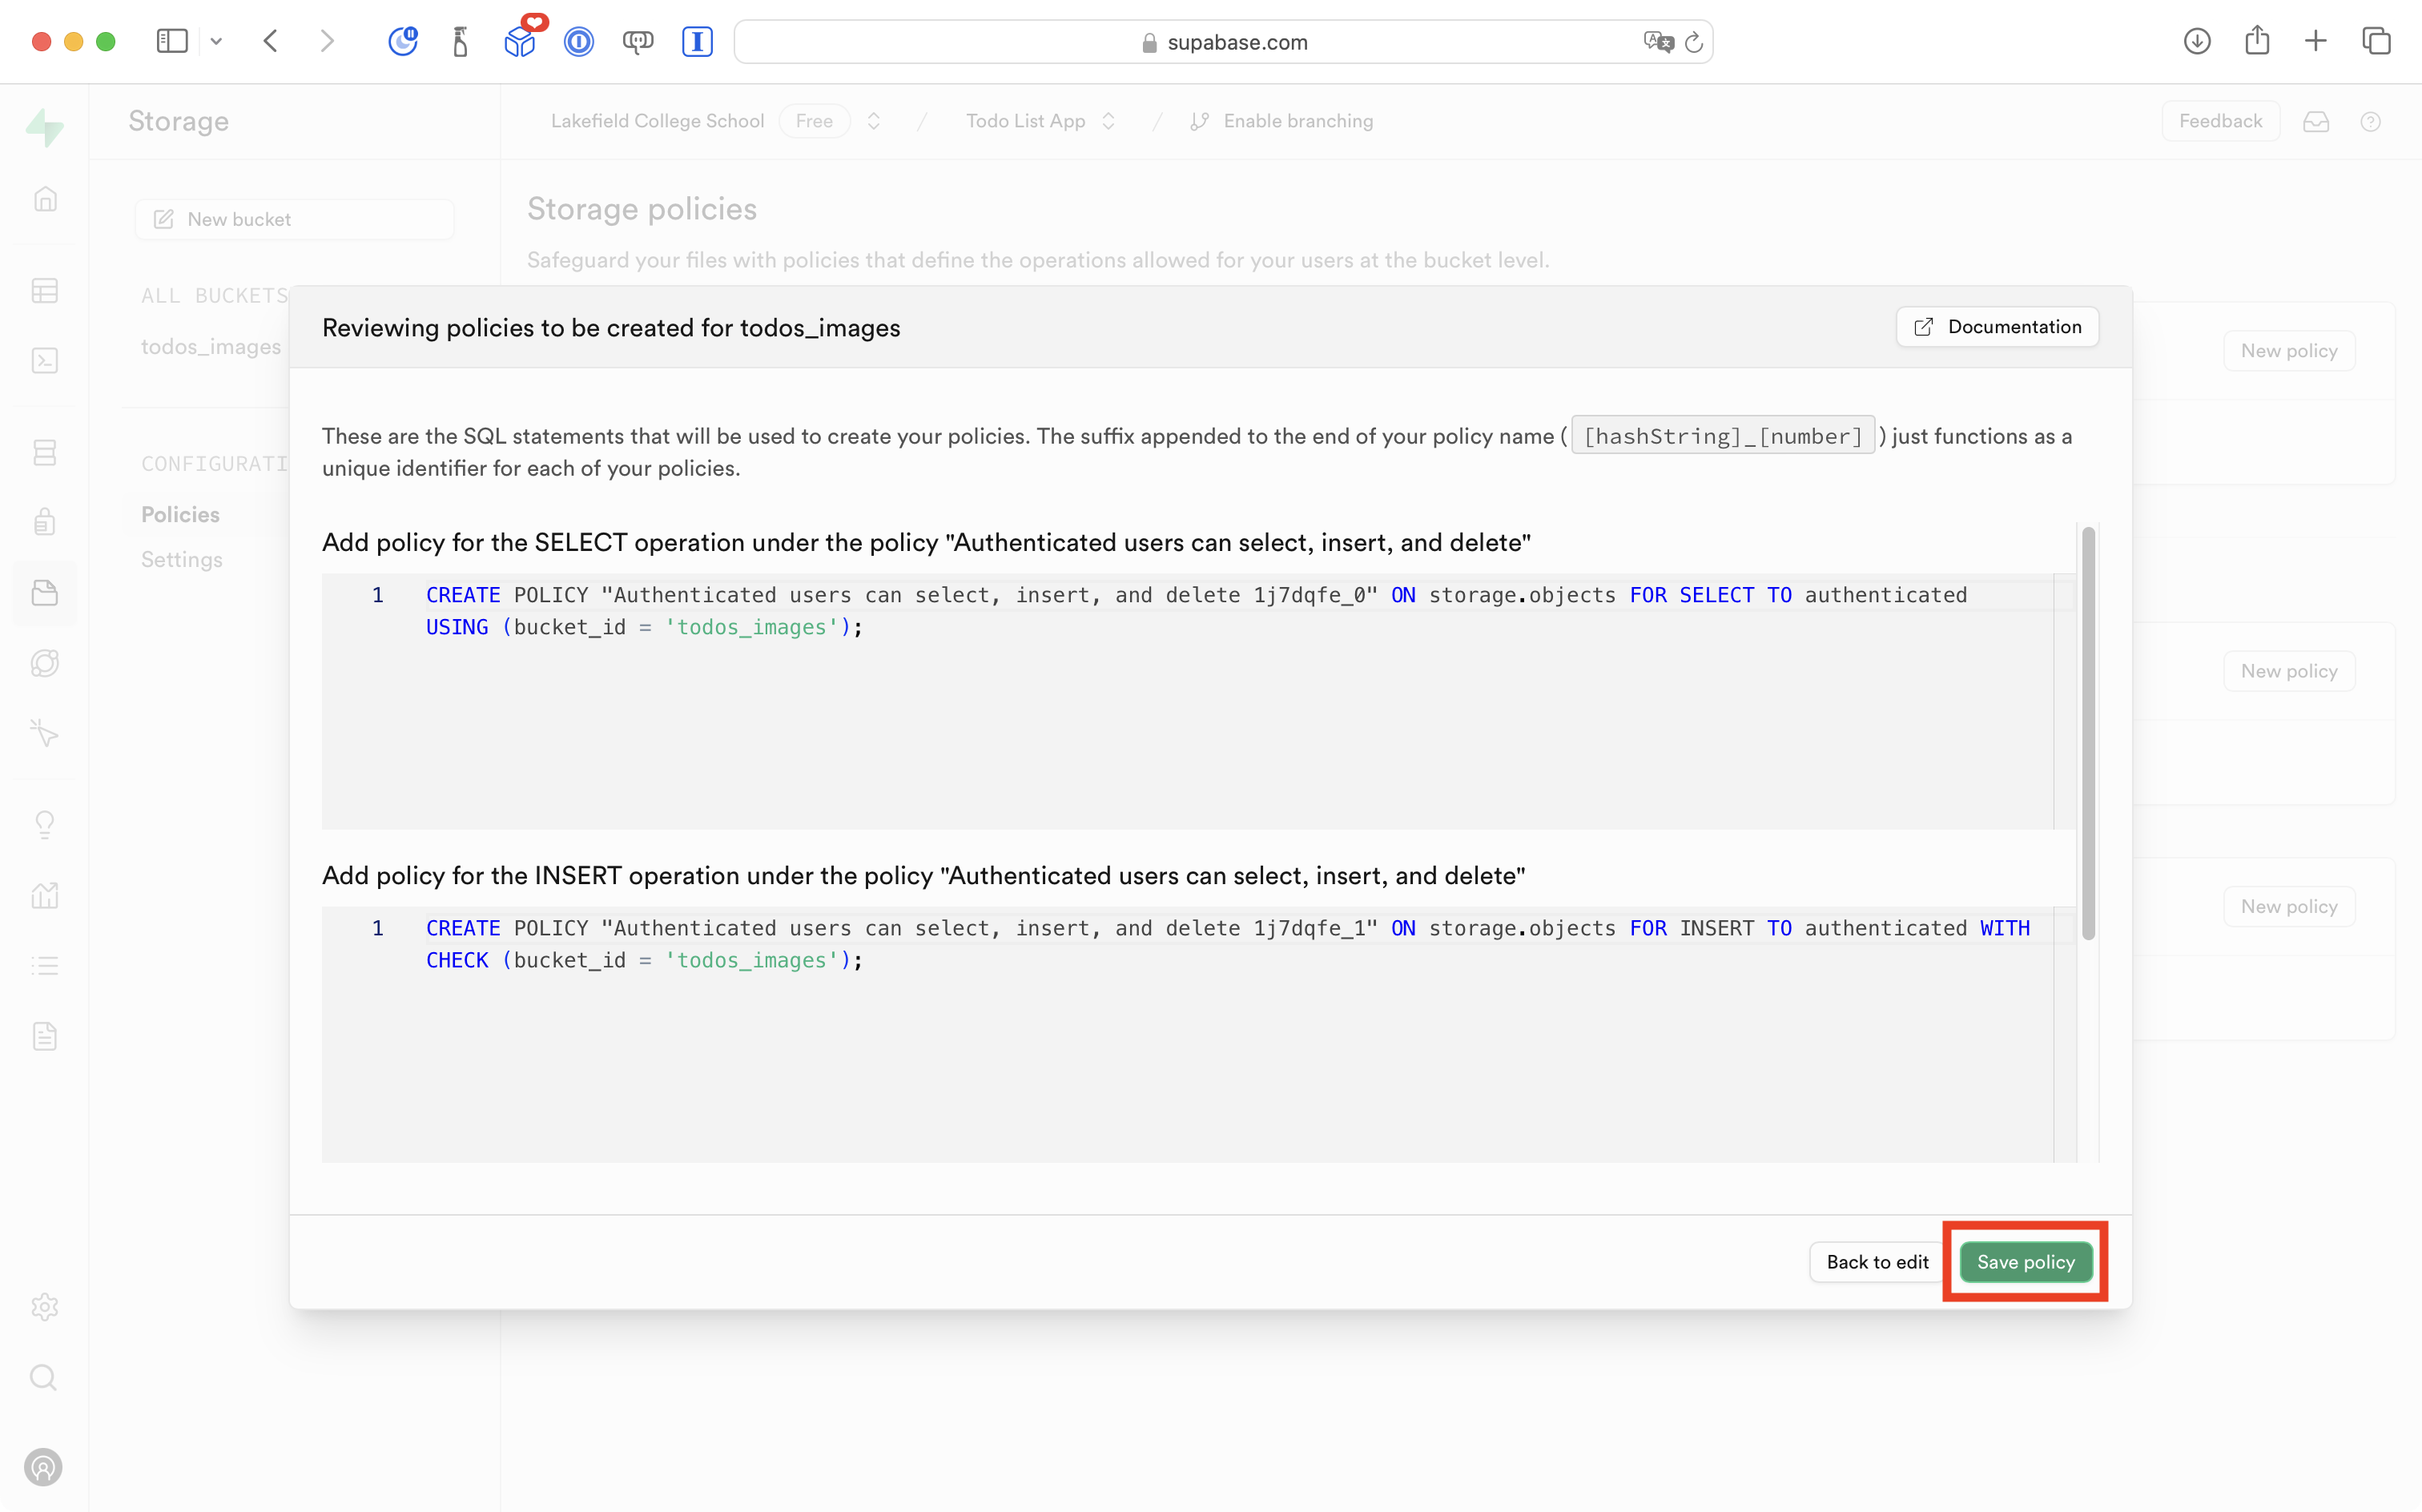The width and height of the screenshot is (2422, 1512).
Task: Open Safari sidebar options chevron
Action: pyautogui.click(x=216, y=42)
